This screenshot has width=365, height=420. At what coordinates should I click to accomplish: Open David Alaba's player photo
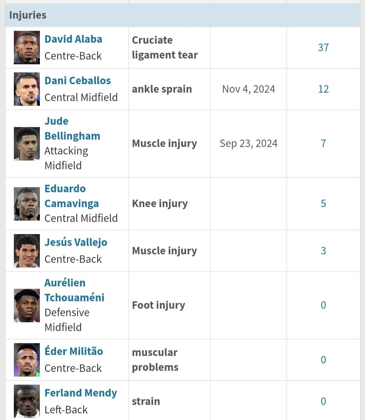[x=27, y=48]
